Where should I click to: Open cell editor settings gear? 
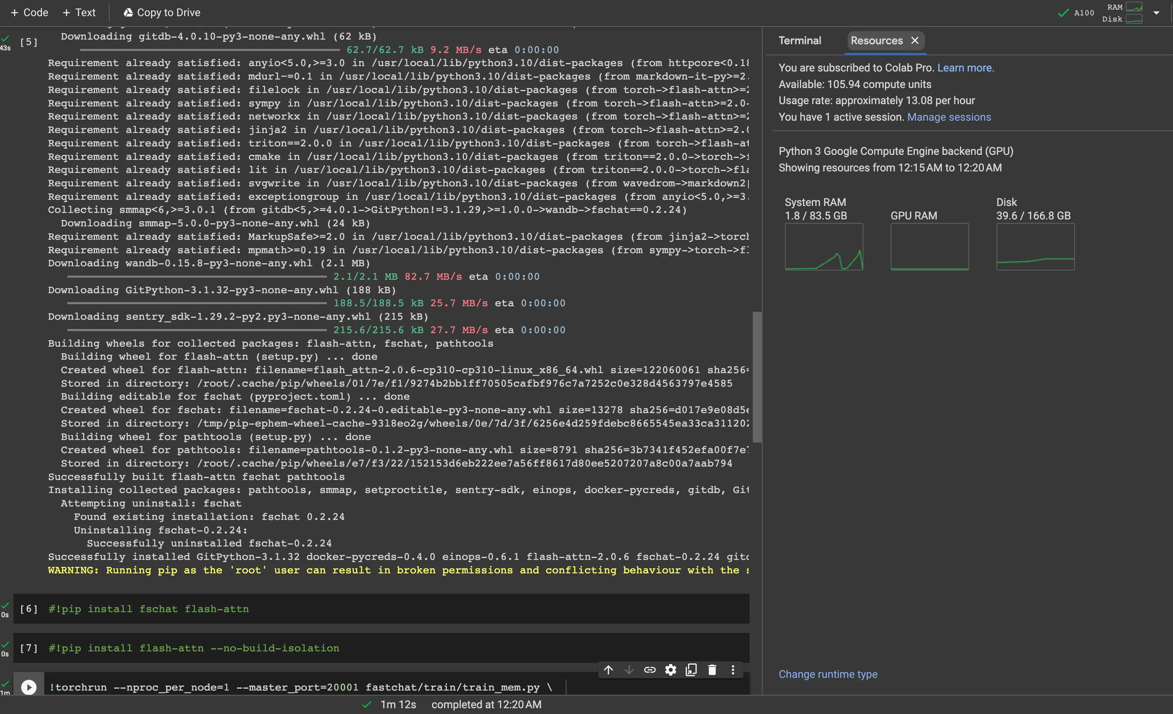pos(670,670)
